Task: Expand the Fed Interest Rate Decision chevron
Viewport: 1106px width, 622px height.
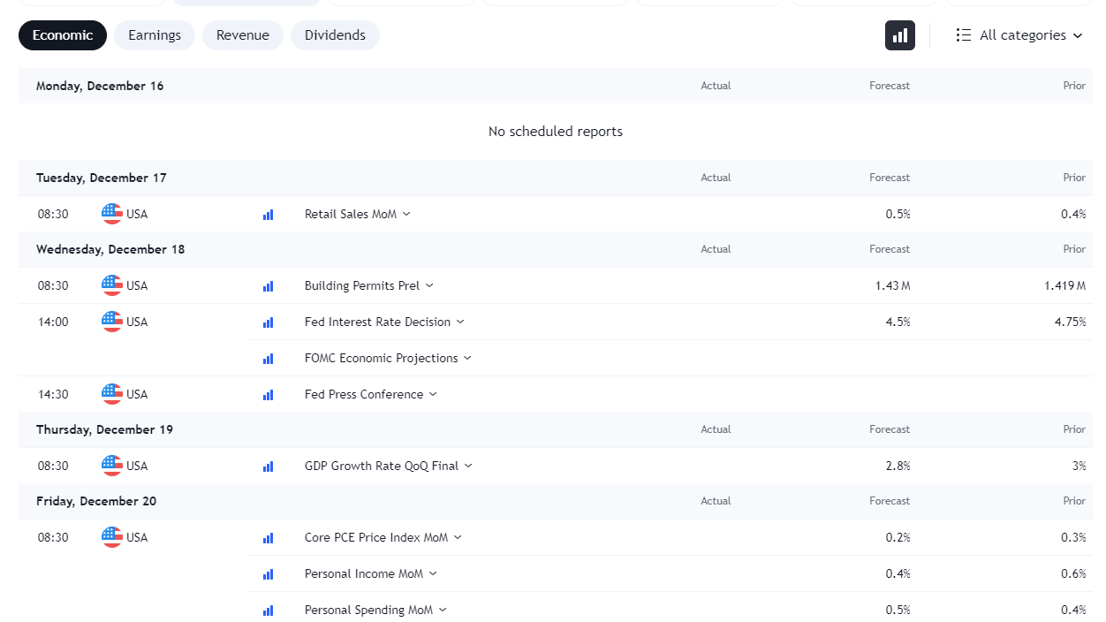Action: [x=460, y=322]
